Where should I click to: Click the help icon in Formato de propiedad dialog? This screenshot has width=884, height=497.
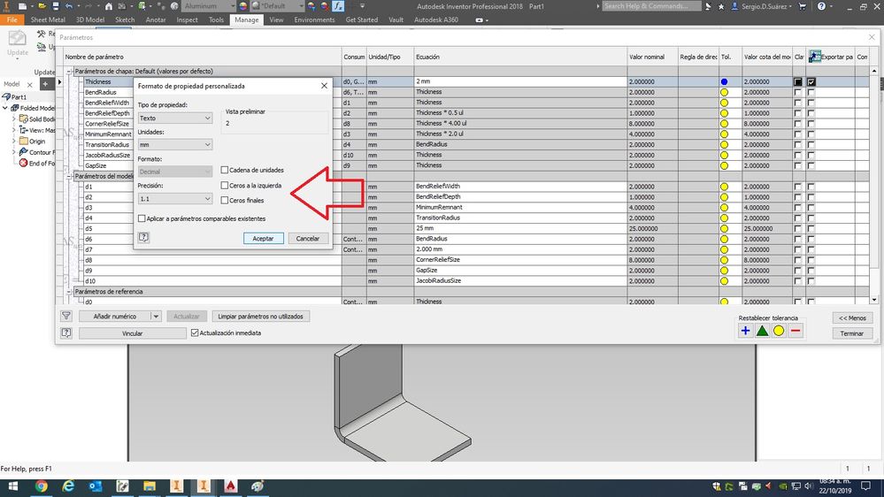(143, 237)
